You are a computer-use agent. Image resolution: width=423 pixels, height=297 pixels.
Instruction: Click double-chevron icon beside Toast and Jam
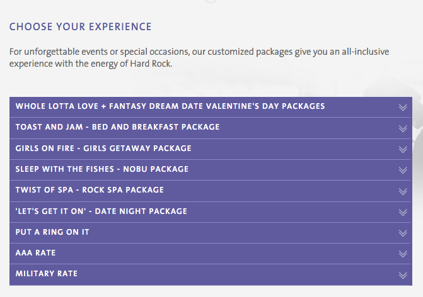tap(403, 128)
